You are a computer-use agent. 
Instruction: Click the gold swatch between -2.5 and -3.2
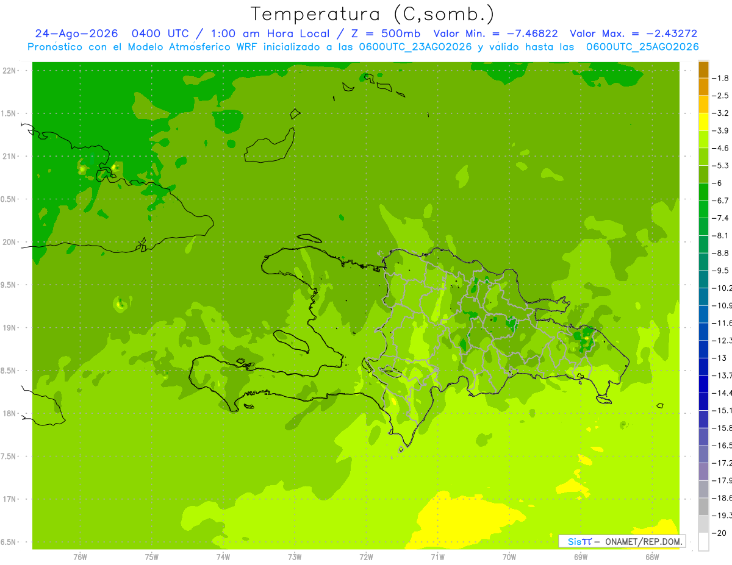703,104
